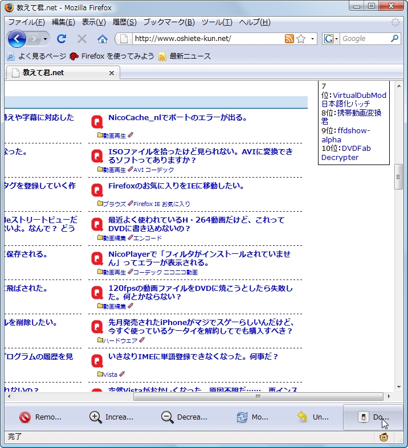The image size is (408, 448).
Task: Click the magnifier search go icon
Action: (x=395, y=38)
